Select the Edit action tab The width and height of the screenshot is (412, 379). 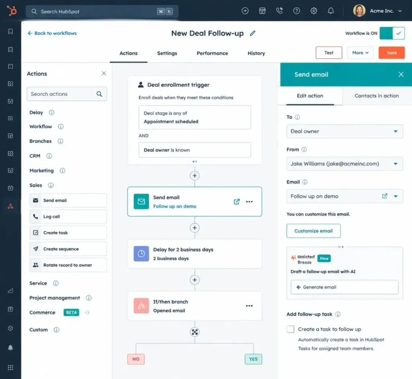click(310, 96)
